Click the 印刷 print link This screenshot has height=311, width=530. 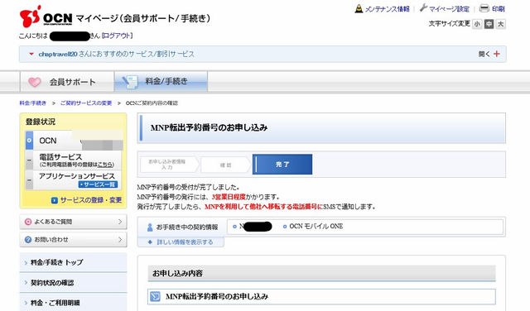coord(499,9)
